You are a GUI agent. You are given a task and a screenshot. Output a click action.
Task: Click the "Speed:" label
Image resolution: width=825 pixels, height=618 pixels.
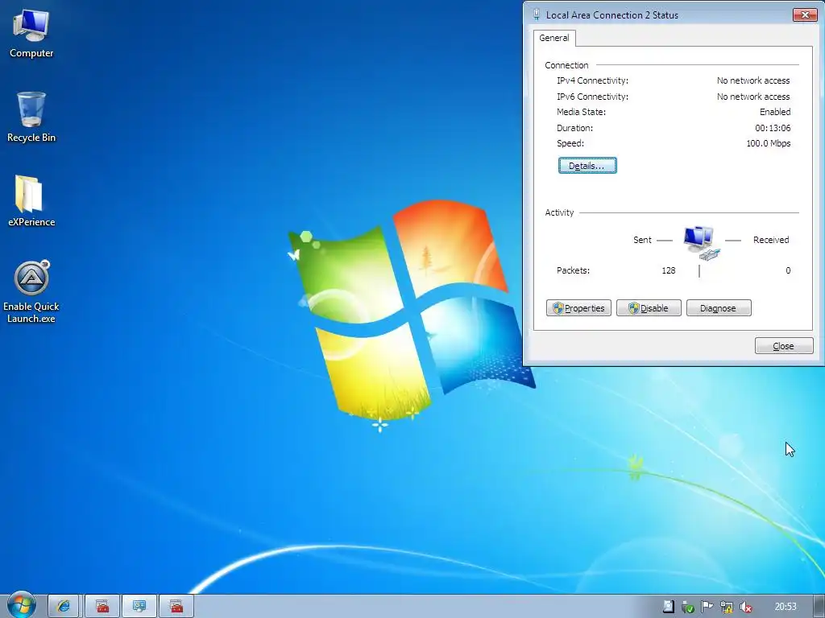[x=570, y=143]
